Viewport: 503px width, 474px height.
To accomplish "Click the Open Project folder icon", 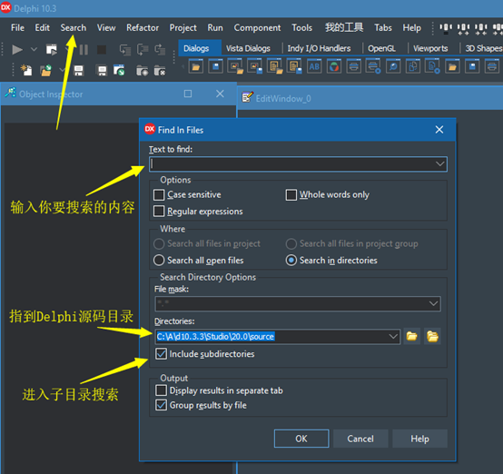I will point(46,70).
